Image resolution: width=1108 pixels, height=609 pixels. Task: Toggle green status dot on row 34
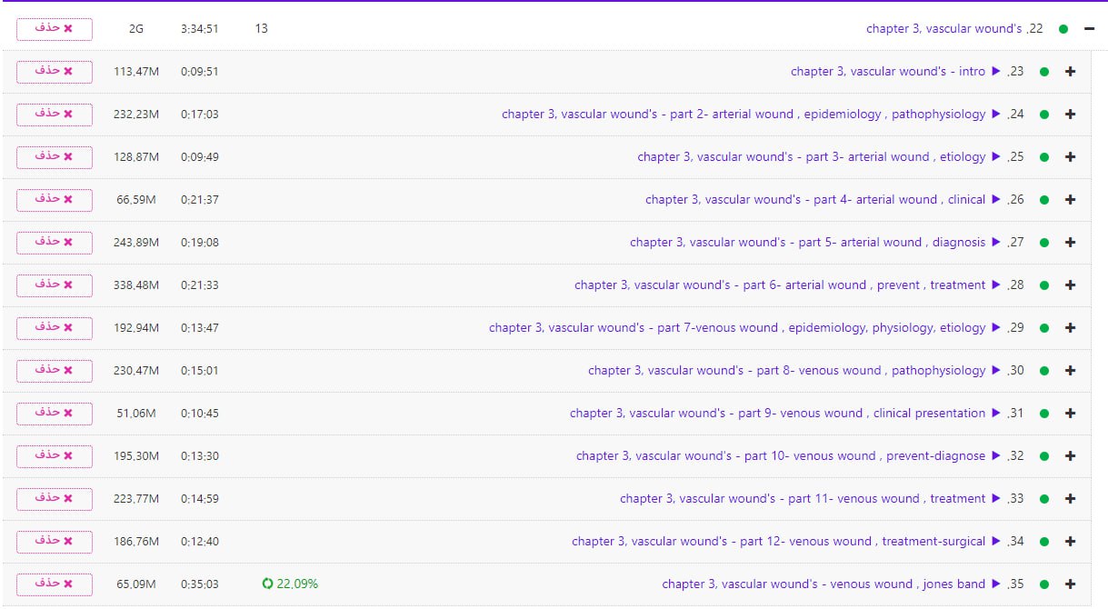[x=1044, y=542]
